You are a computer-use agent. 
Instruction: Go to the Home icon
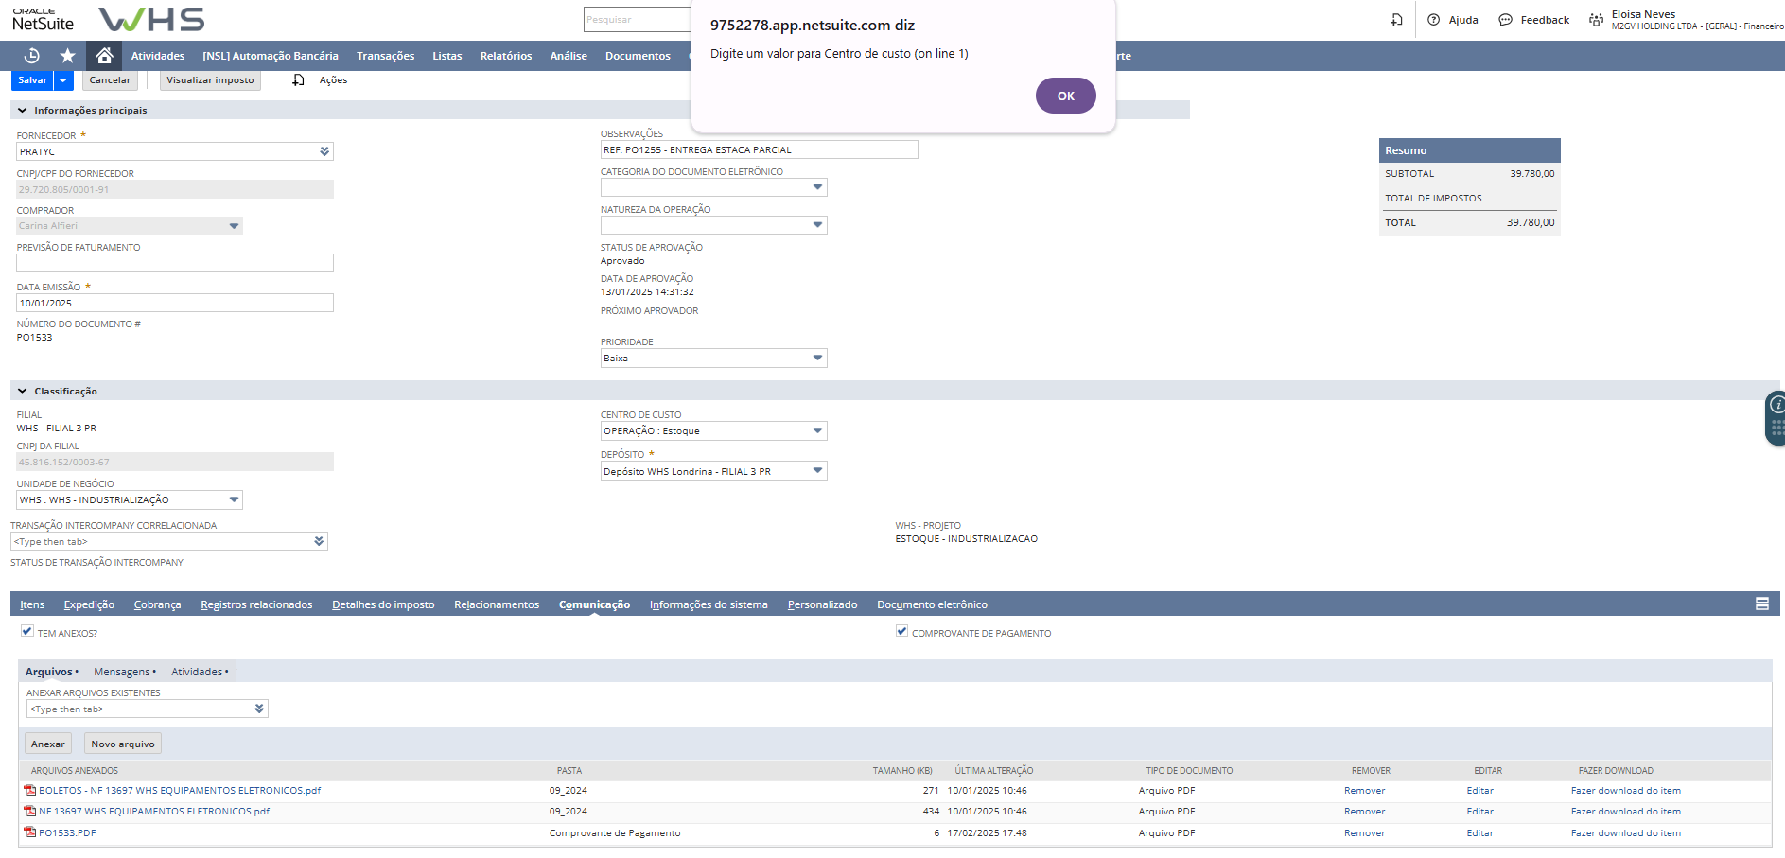tap(104, 56)
